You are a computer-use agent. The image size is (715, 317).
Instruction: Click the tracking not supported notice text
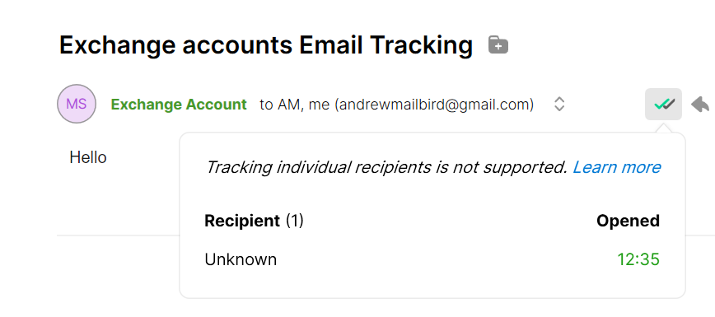(x=386, y=167)
